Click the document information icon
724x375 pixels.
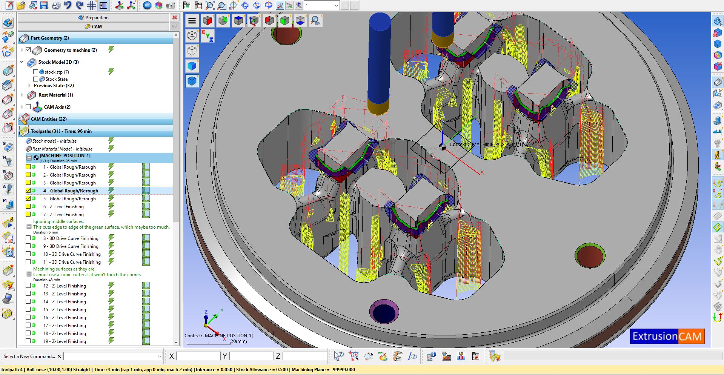432,356
